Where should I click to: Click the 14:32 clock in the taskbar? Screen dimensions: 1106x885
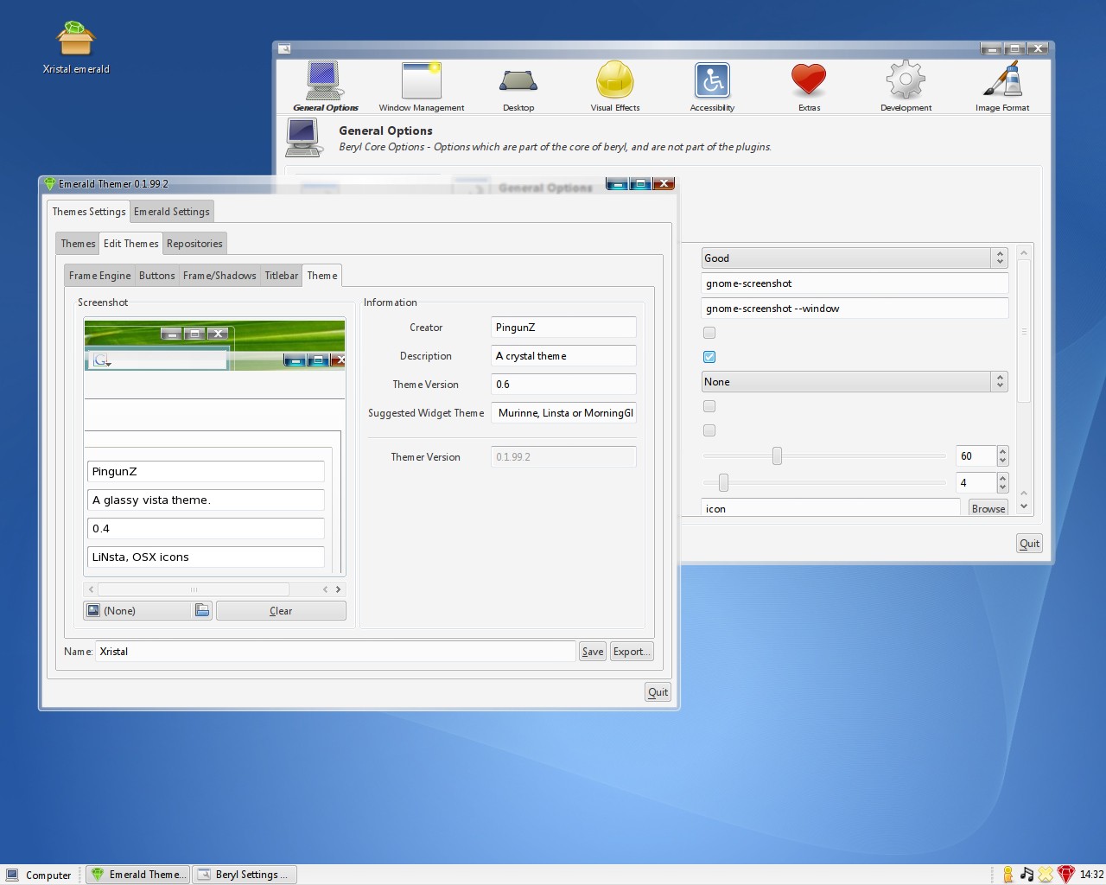pos(1091,875)
